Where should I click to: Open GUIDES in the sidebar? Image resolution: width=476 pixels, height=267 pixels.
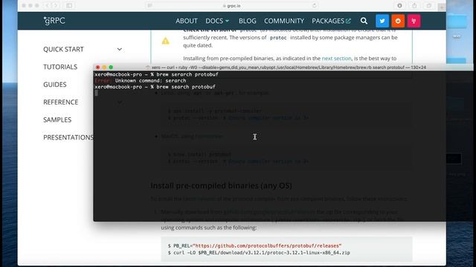[x=54, y=85]
